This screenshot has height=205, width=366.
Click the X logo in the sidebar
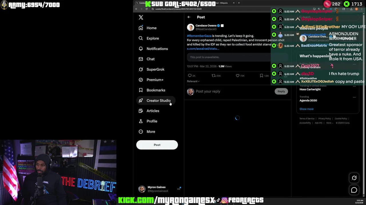pyautogui.click(x=141, y=17)
